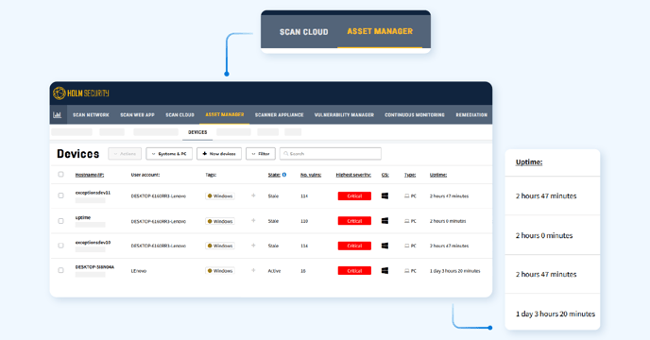Click the Holm Security logo
650x340 pixels.
point(81,93)
